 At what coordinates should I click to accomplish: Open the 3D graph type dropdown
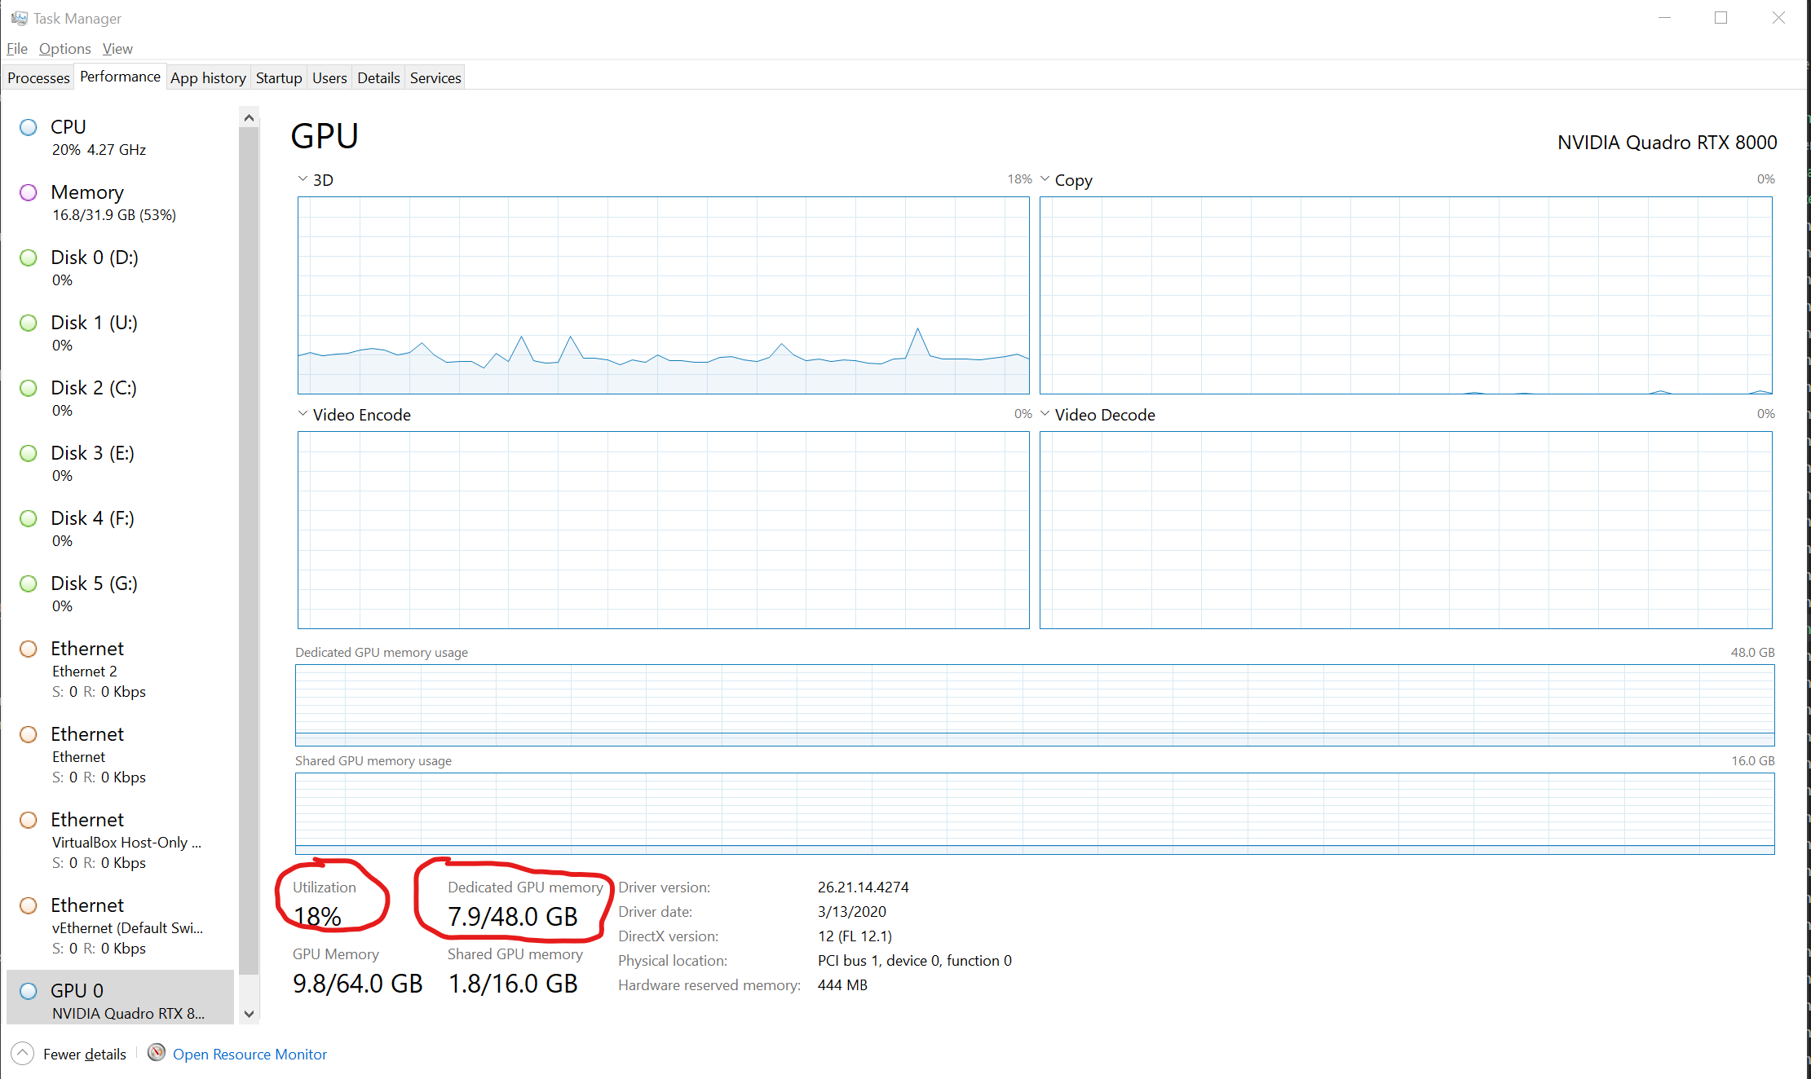[303, 178]
